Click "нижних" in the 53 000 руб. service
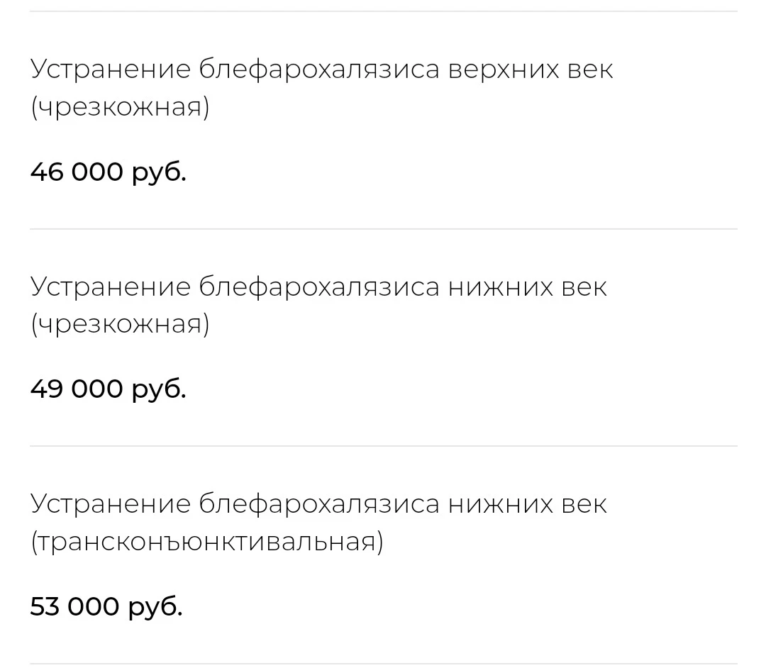Image resolution: width=766 pixels, height=668 pixels. [501, 503]
